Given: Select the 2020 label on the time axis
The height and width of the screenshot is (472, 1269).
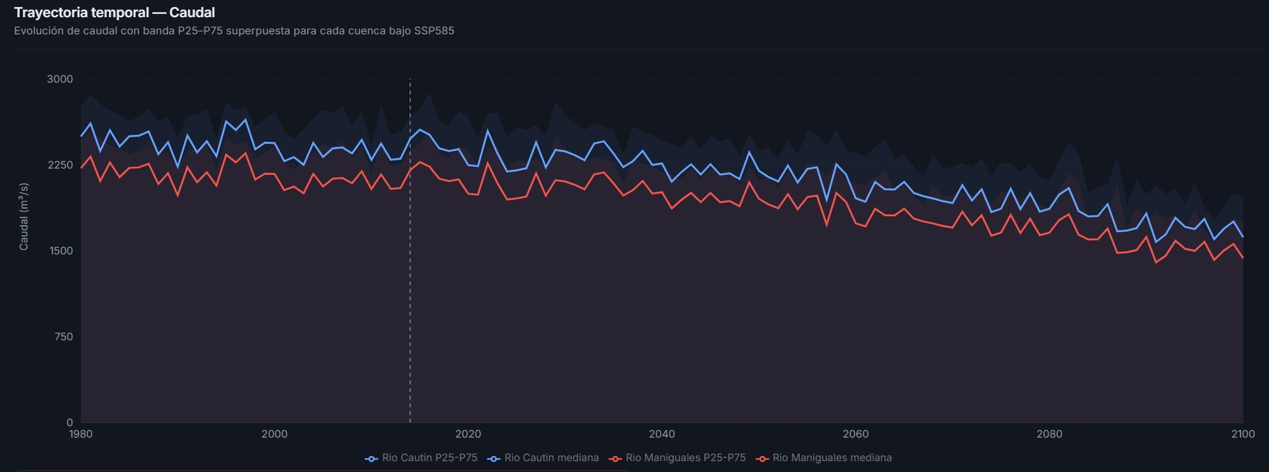Looking at the screenshot, I should (x=468, y=434).
